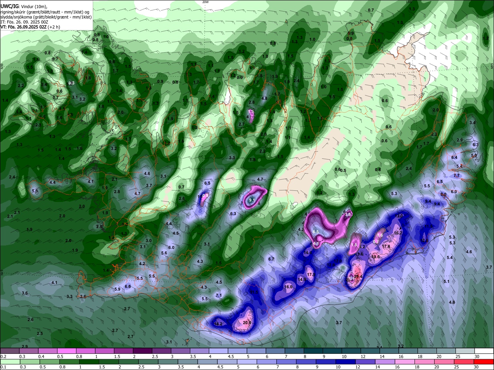Screen dimensions: 494x370
Task: Click the 7.1 precipitation value
Action: (218, 295)
